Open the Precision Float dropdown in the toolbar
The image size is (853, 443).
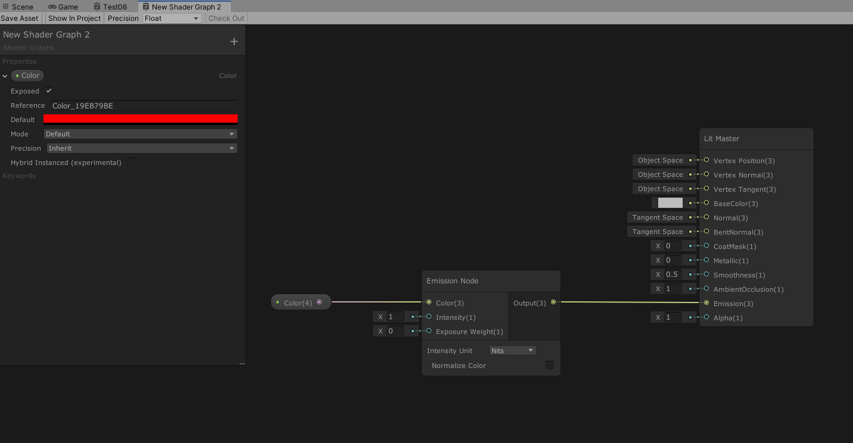click(x=172, y=18)
